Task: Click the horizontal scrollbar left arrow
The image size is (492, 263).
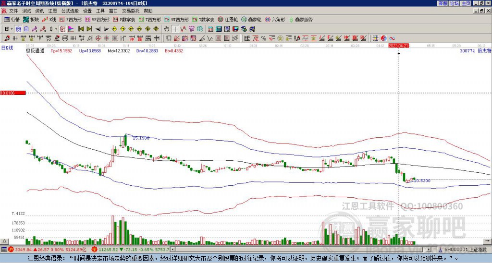Action: click(173, 250)
